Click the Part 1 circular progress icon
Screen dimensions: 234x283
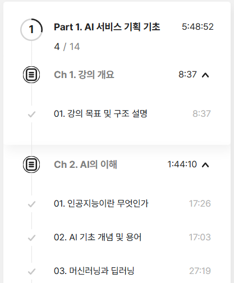[x=31, y=30]
